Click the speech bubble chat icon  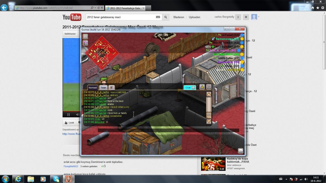click(240, 151)
